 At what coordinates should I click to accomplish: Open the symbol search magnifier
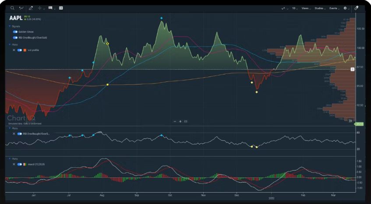[12, 8]
